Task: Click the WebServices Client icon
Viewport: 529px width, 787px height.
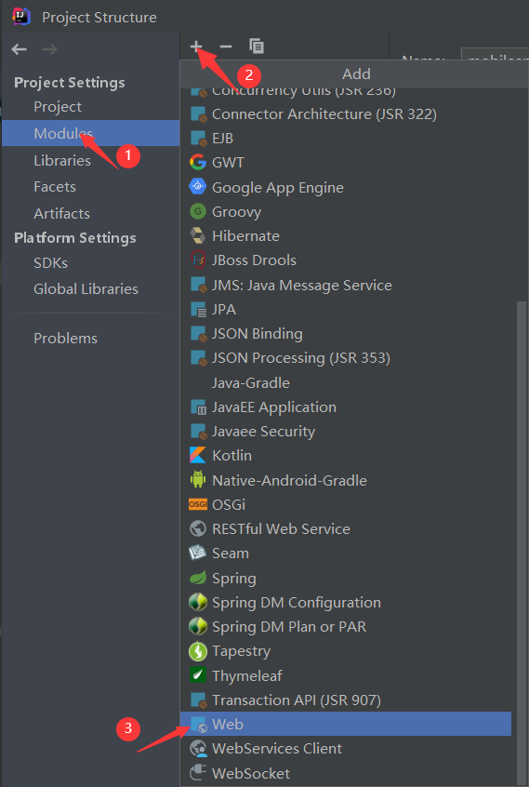Action: (x=199, y=748)
